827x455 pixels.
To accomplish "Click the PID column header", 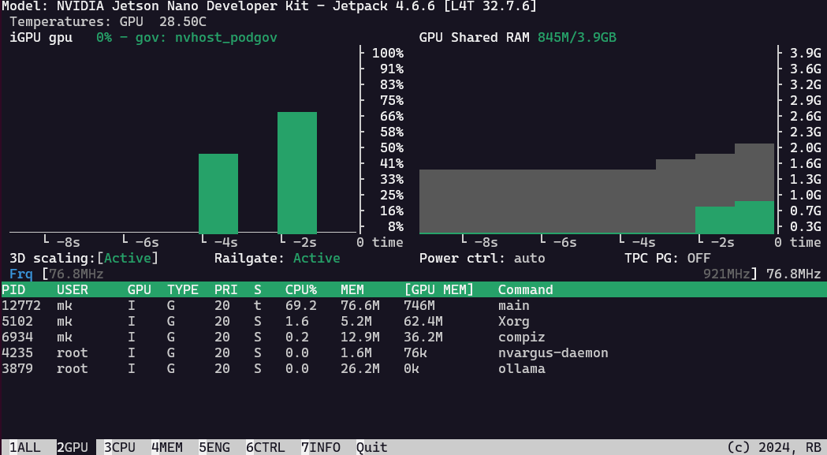I will click(13, 289).
